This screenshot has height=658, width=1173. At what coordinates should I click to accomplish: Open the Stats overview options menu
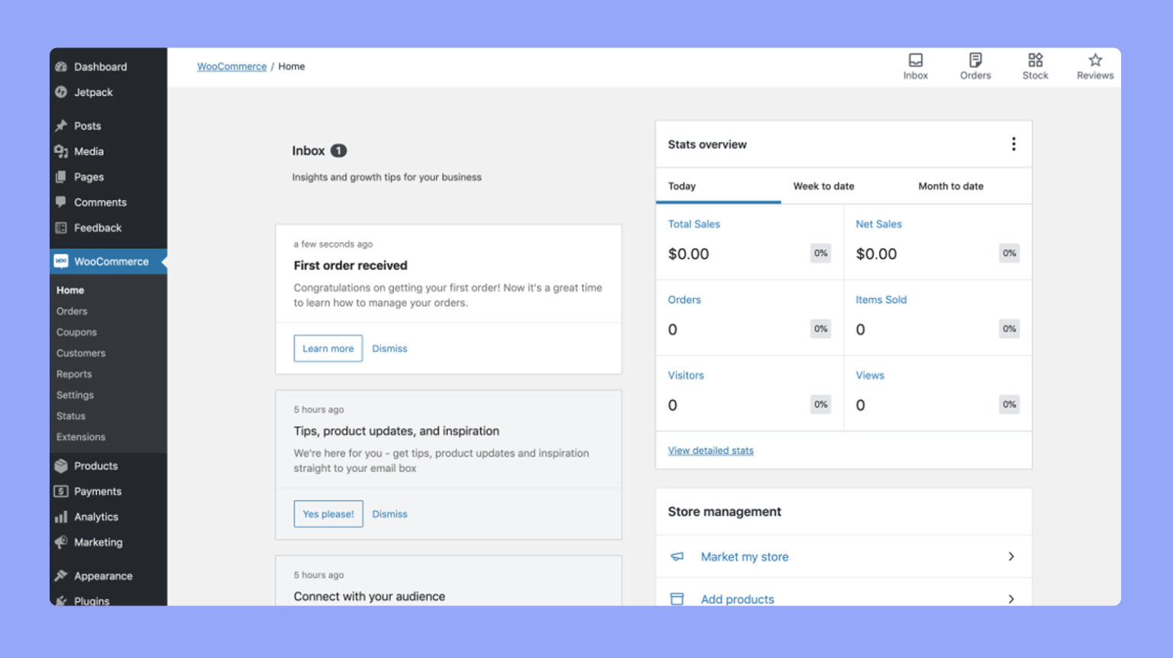pyautogui.click(x=1013, y=144)
